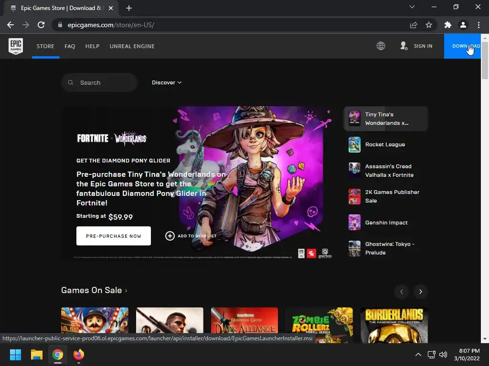Open Chrome three-dot menu
This screenshot has height=366, width=489.
click(478, 25)
